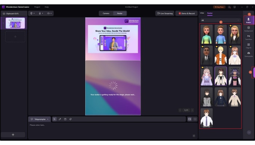Choose the brown-haired avatar in beige cardigan
This screenshot has width=255, height=145.
point(235,97)
